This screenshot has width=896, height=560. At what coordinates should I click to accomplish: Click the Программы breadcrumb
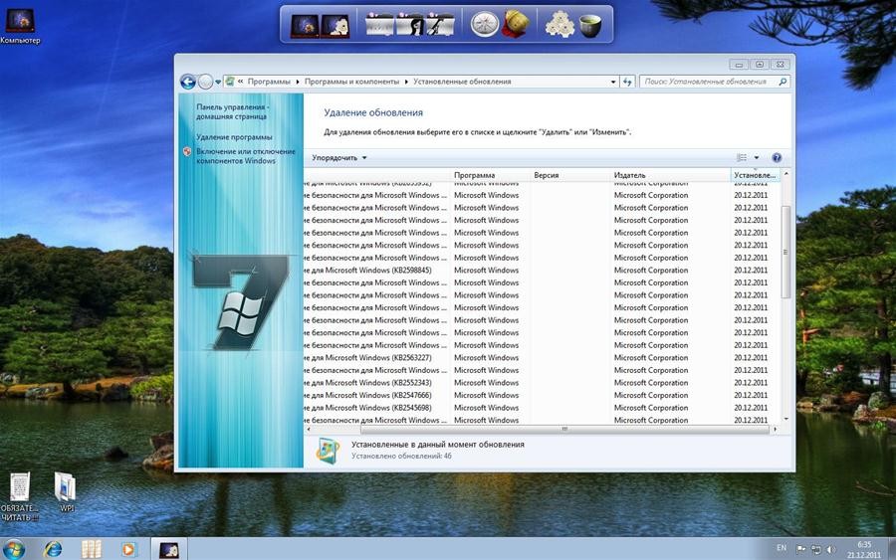pos(269,82)
